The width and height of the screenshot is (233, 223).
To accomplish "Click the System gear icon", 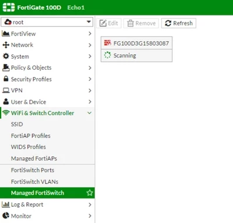I will coord(6,56).
